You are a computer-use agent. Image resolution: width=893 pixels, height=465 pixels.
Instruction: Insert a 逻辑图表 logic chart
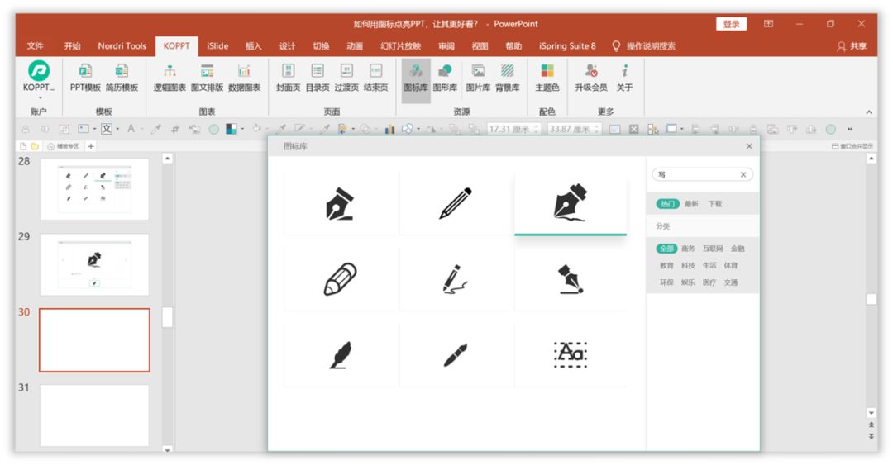pyautogui.click(x=170, y=77)
